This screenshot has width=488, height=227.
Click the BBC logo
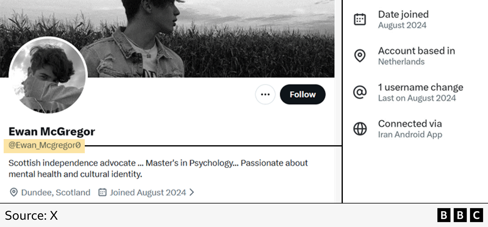coord(460,215)
